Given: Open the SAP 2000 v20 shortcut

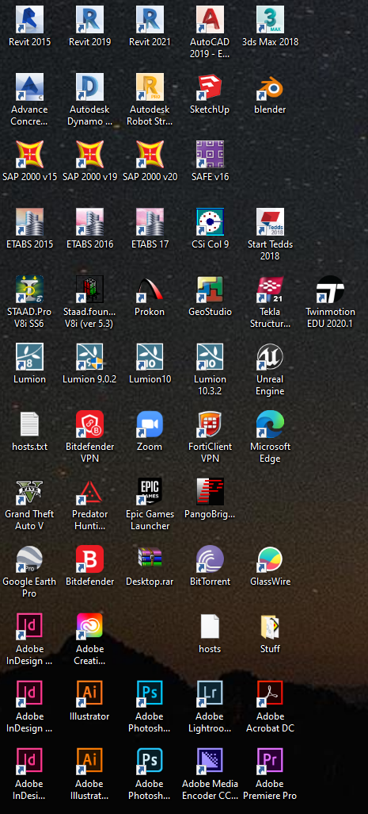Looking at the screenshot, I should pyautogui.click(x=150, y=155).
